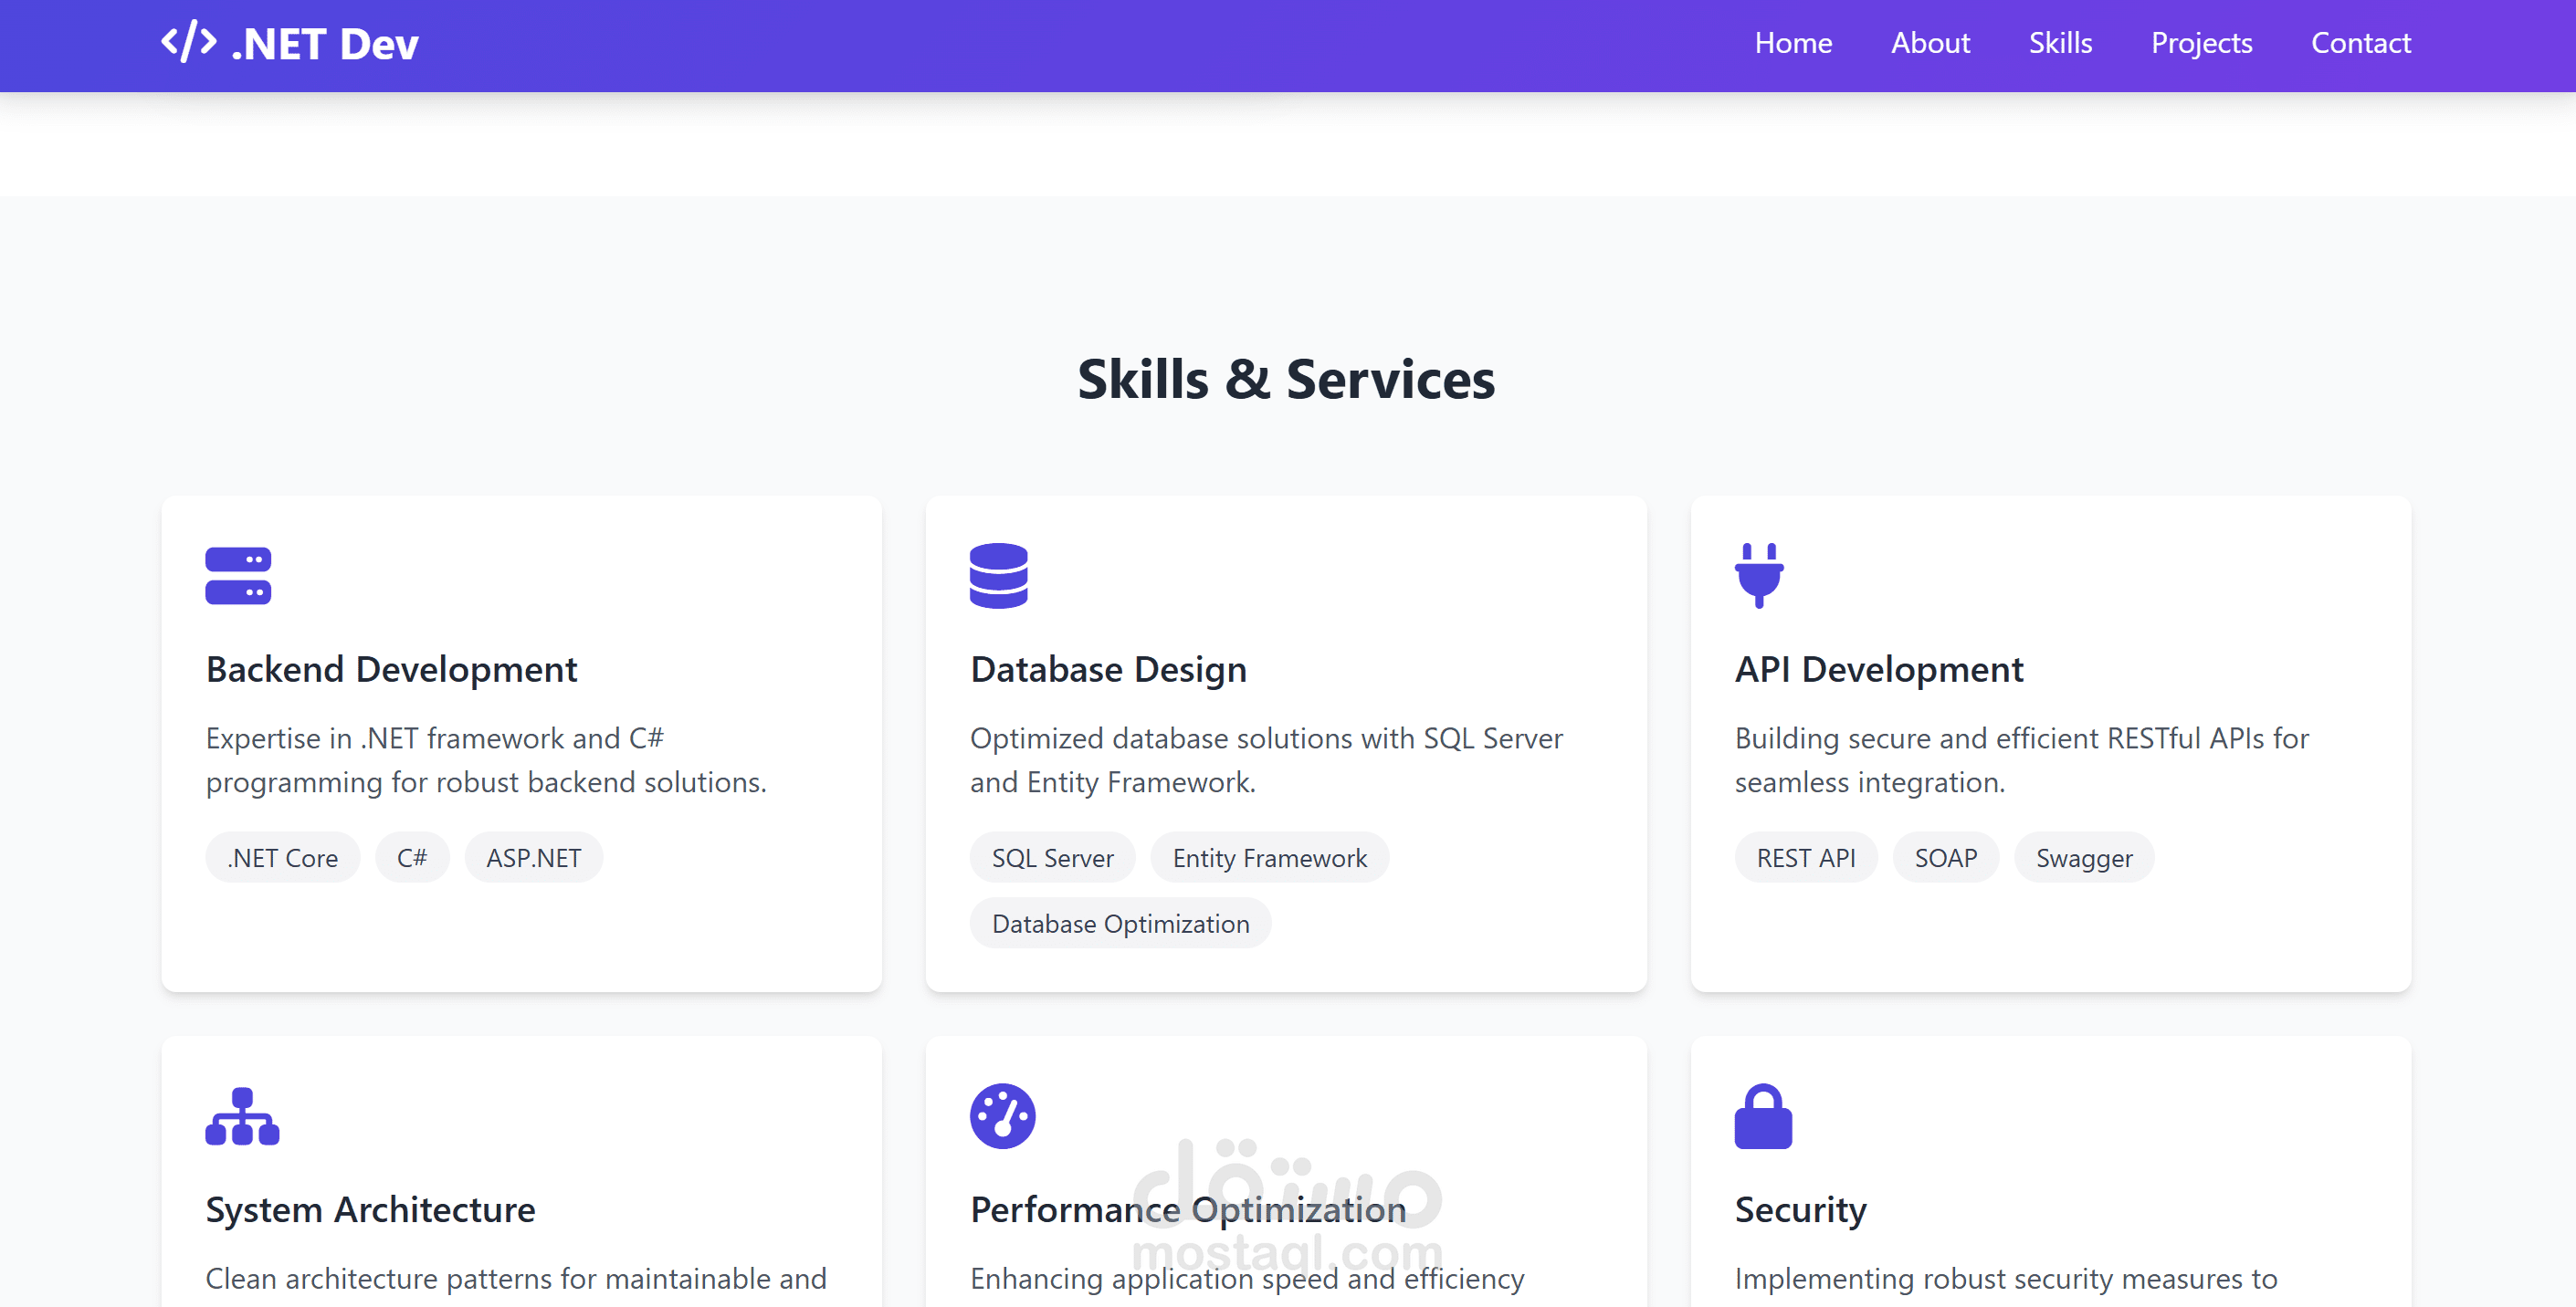Click the Skills & Services heading
The height and width of the screenshot is (1307, 2576).
click(x=1286, y=380)
